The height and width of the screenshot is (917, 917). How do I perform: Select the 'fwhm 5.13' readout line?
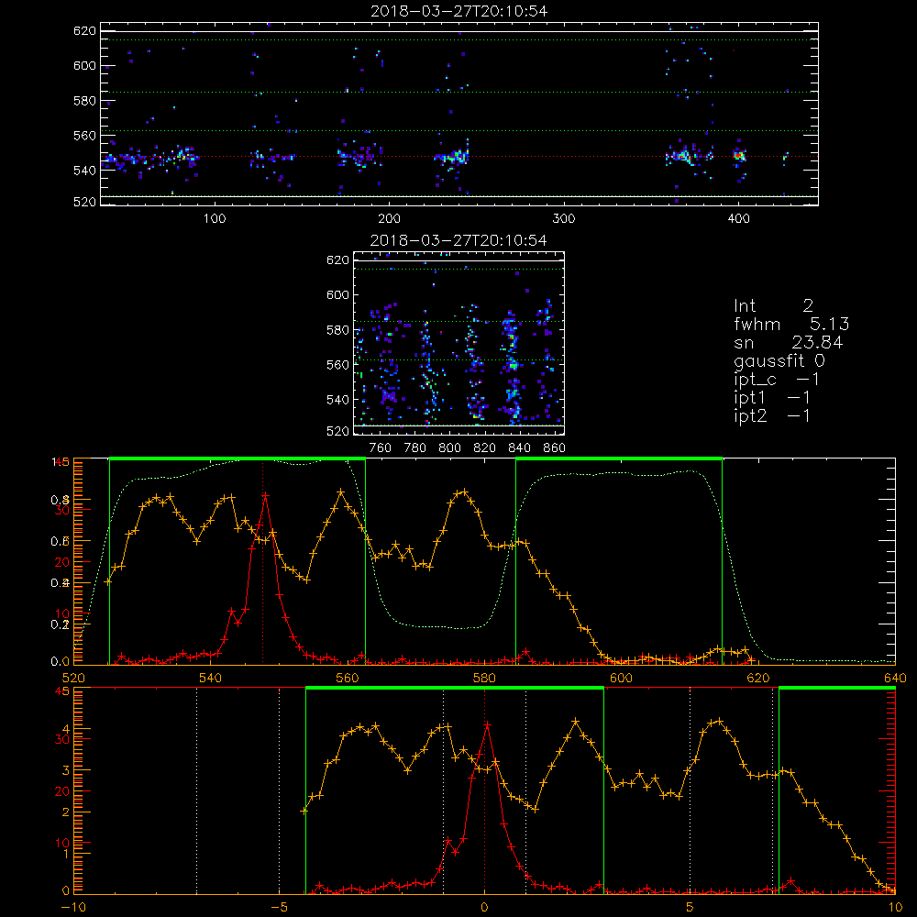[x=791, y=324]
